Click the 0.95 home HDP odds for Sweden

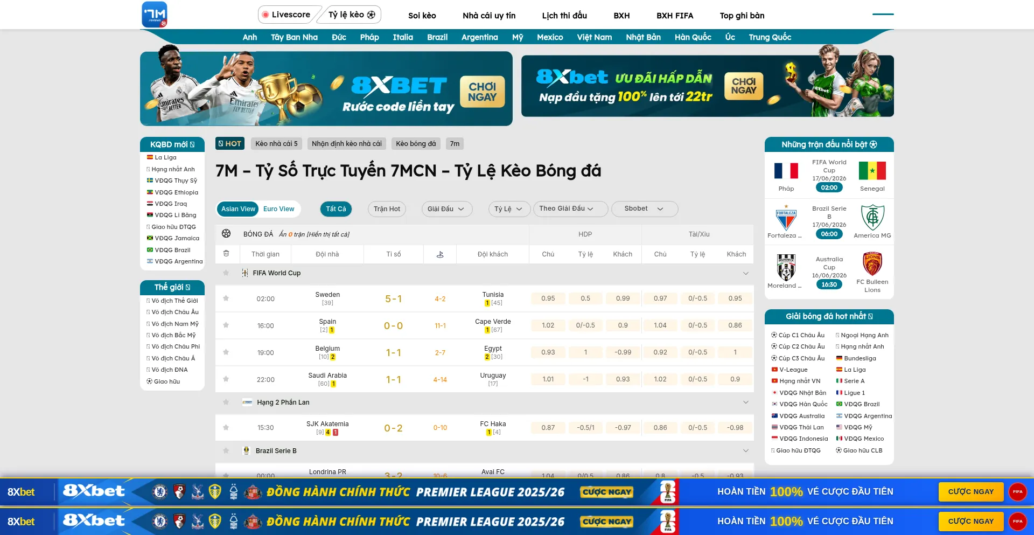click(x=548, y=298)
